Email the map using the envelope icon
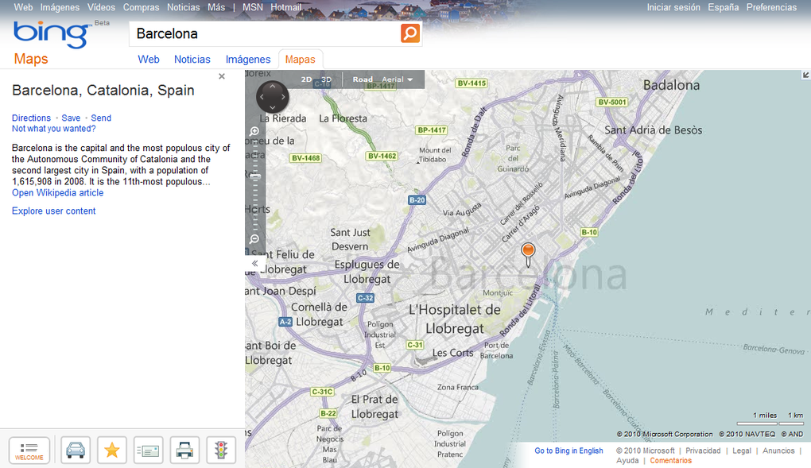This screenshot has height=468, width=811. coord(148,450)
